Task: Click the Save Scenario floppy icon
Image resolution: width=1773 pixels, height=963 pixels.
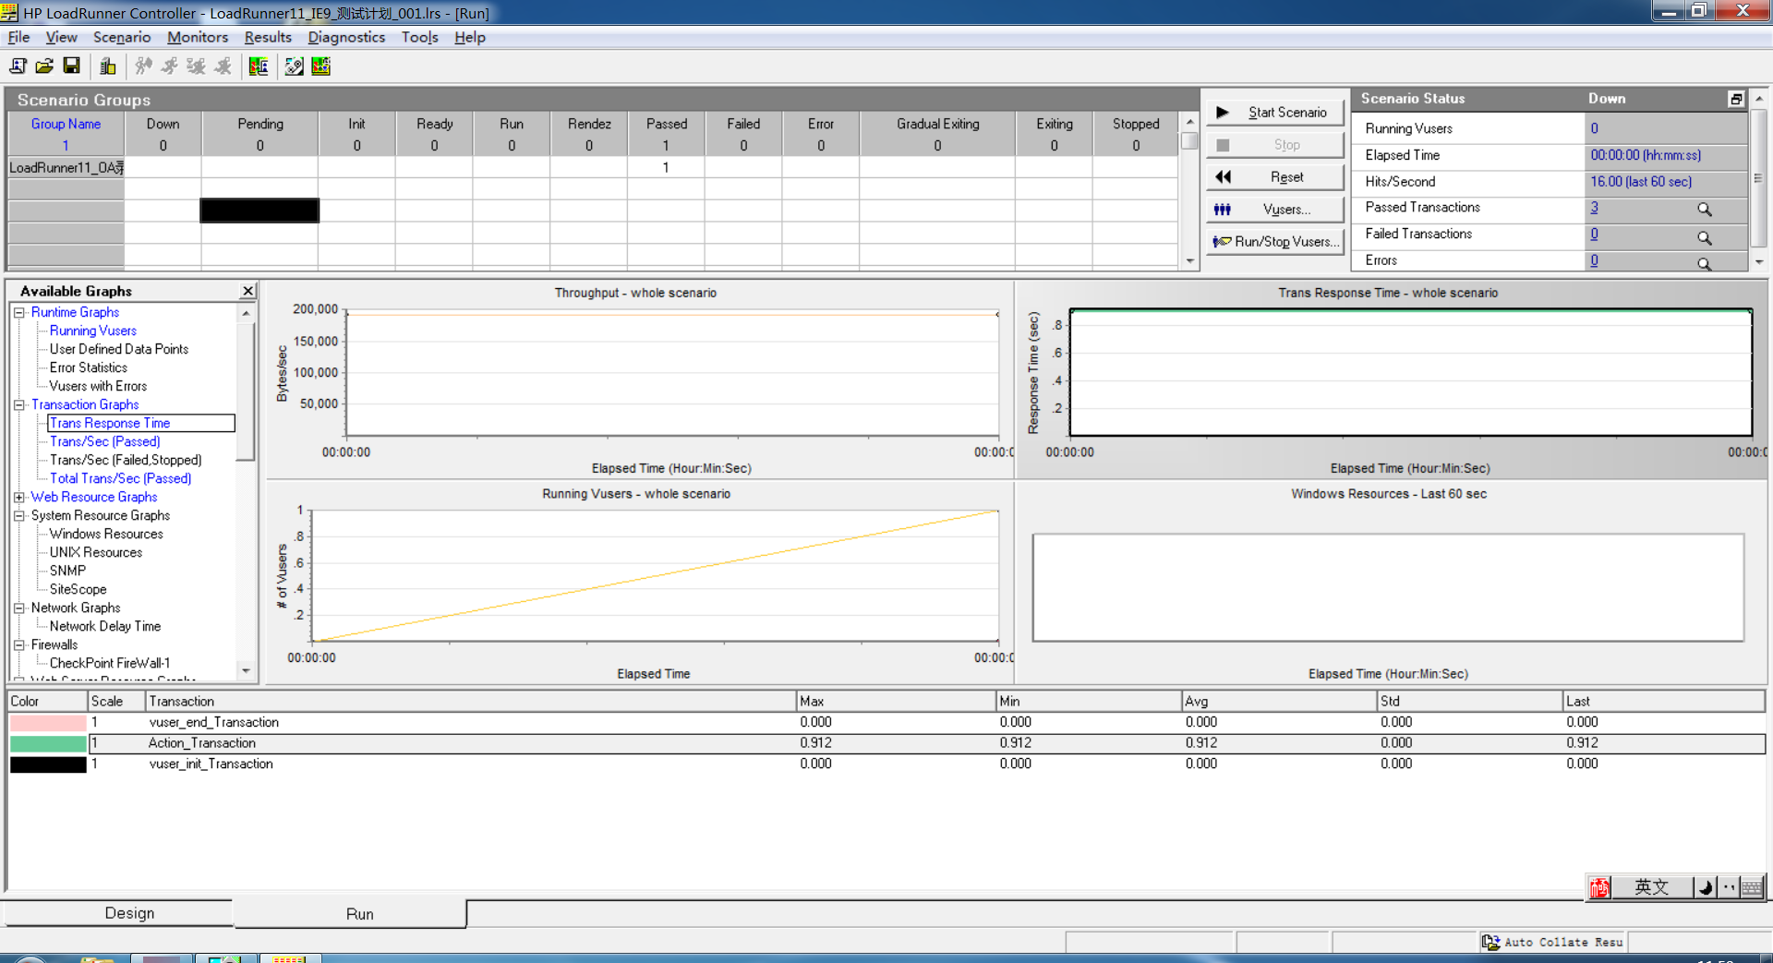Action: pyautogui.click(x=71, y=66)
